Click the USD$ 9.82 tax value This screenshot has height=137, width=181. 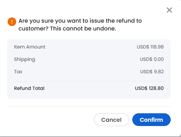click(152, 72)
